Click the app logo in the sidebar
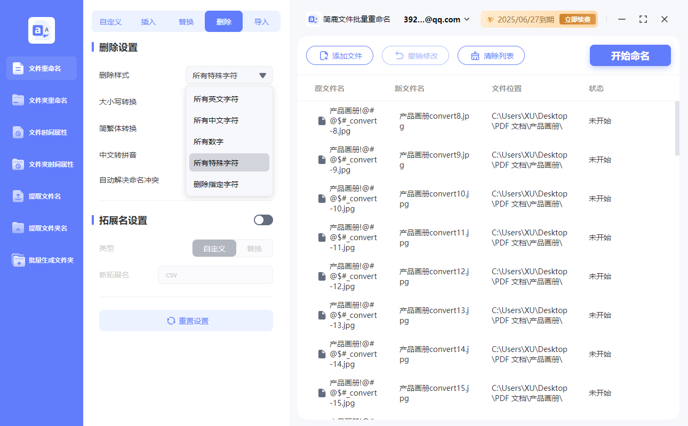This screenshot has height=426, width=688. click(x=41, y=30)
